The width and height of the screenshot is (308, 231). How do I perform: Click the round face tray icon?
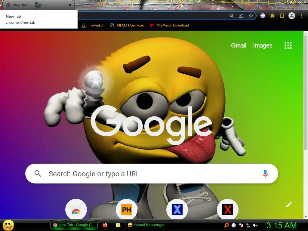click(233, 225)
